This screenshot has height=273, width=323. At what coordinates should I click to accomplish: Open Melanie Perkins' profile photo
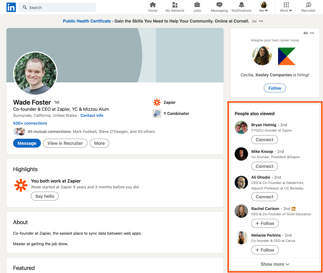click(x=241, y=237)
